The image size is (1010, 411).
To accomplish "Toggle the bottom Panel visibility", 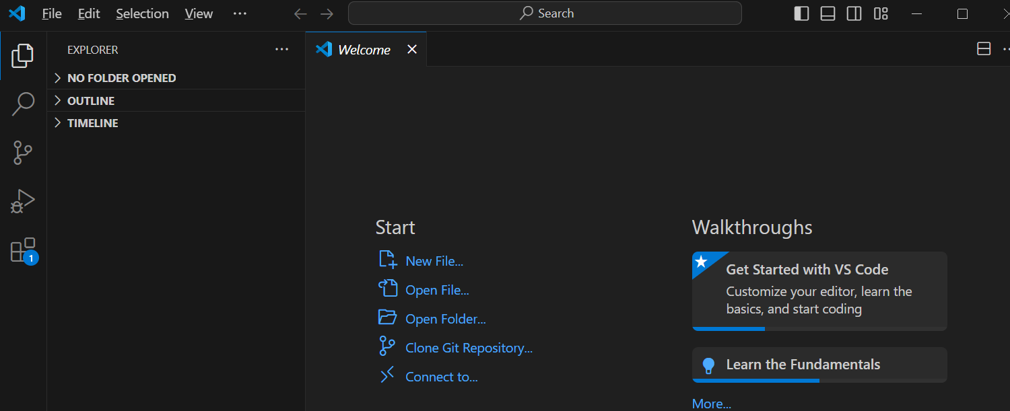I will [828, 13].
